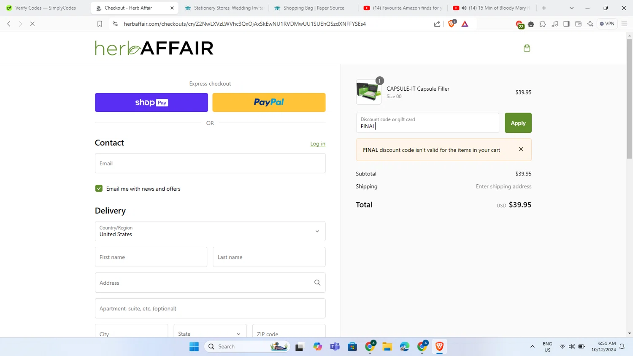Open the Brave Rewards triangle icon
Image resolution: width=633 pixels, height=356 pixels.
pyautogui.click(x=465, y=24)
